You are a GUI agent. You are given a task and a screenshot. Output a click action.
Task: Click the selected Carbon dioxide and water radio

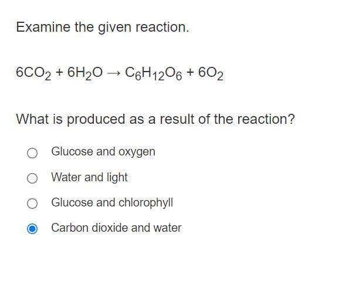click(32, 229)
